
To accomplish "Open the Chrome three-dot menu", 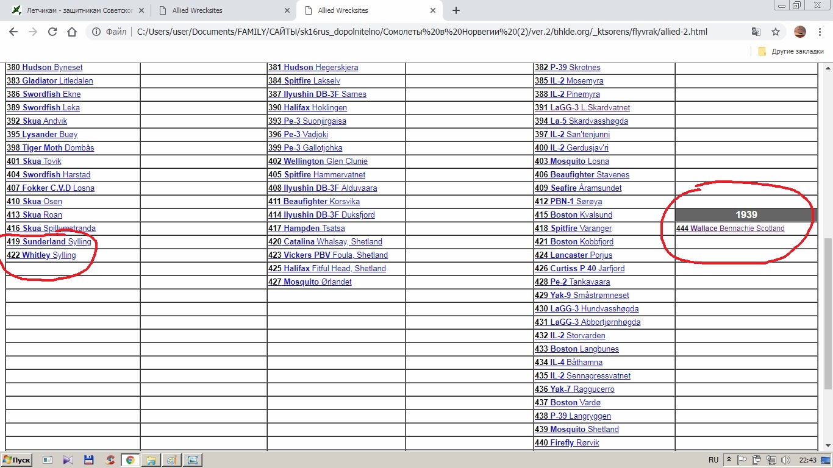I will point(820,32).
